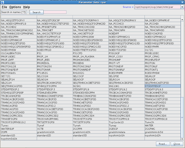
Task: Select the PROF_CPMG parameter set
Action: tap(163, 56)
